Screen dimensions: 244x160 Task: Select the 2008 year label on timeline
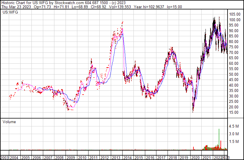tap(59, 157)
